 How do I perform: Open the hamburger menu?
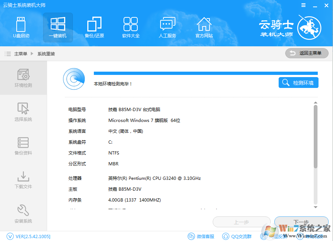coord(303,5)
